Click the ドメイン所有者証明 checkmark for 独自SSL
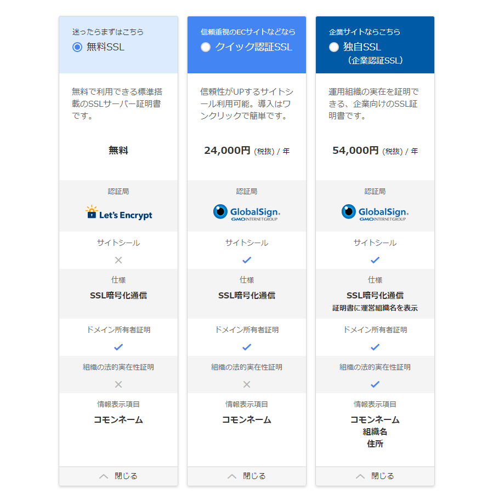 (375, 347)
